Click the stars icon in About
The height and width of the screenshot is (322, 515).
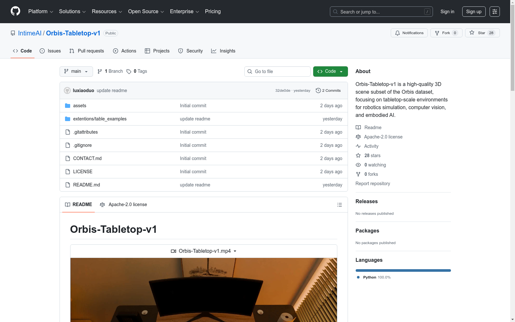(x=358, y=156)
